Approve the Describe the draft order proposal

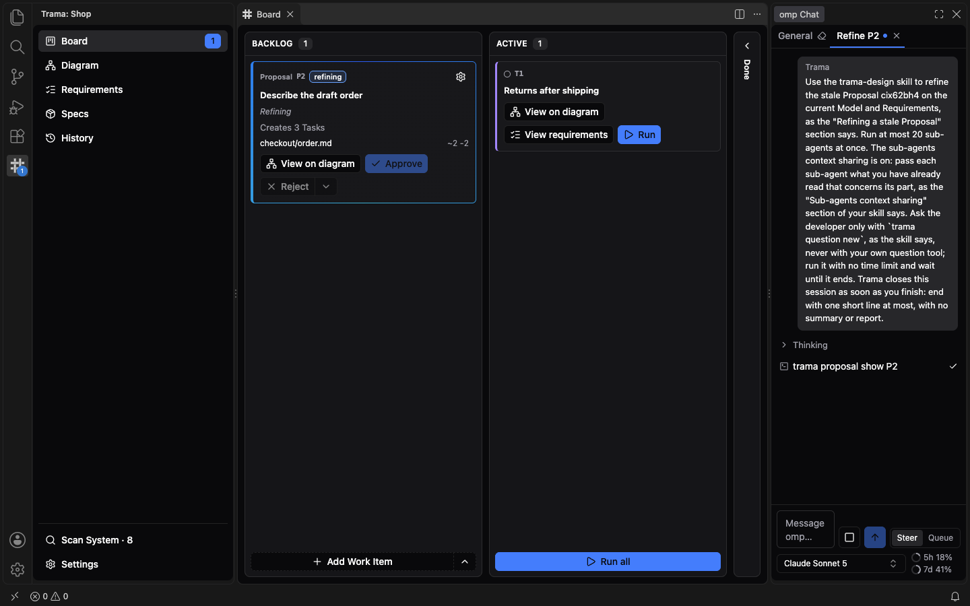tap(396, 164)
